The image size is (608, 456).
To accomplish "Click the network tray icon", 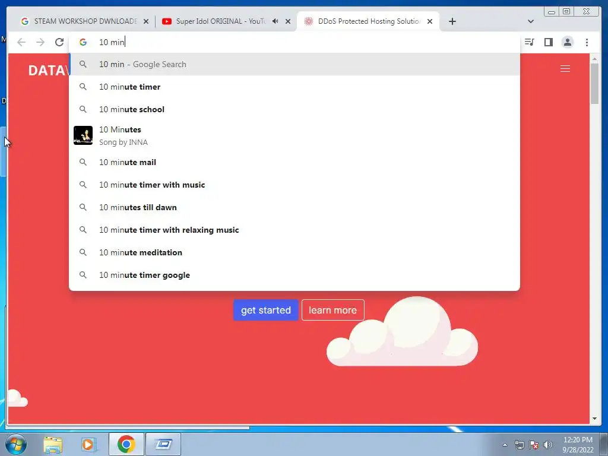I will coord(519,445).
